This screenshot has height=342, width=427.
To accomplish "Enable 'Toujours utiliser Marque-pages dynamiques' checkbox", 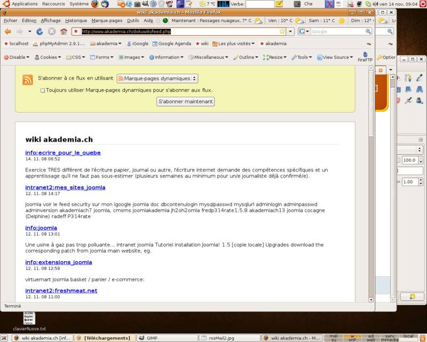I will click(43, 90).
